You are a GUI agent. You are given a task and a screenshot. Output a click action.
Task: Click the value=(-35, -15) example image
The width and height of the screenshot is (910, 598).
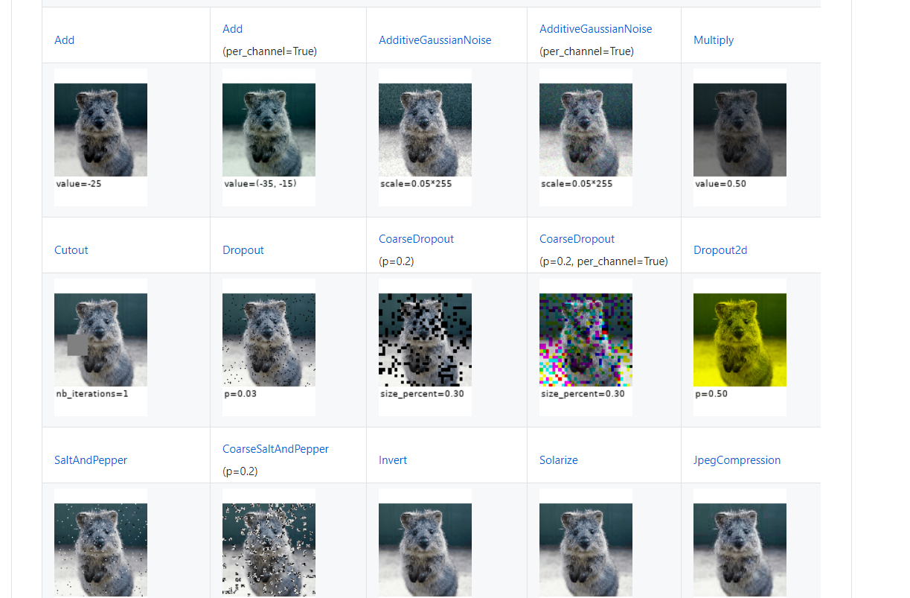coord(269,137)
